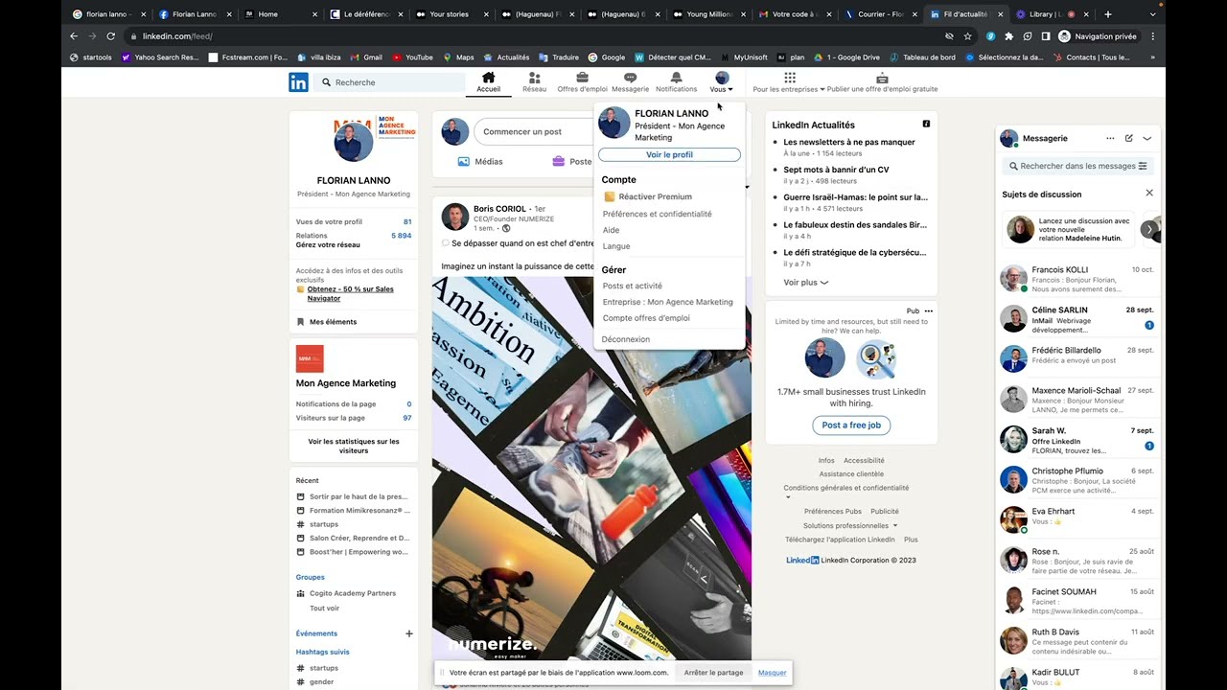Click Voir les statistiques sur les visiteurs
The width and height of the screenshot is (1227, 690).
[x=354, y=446]
